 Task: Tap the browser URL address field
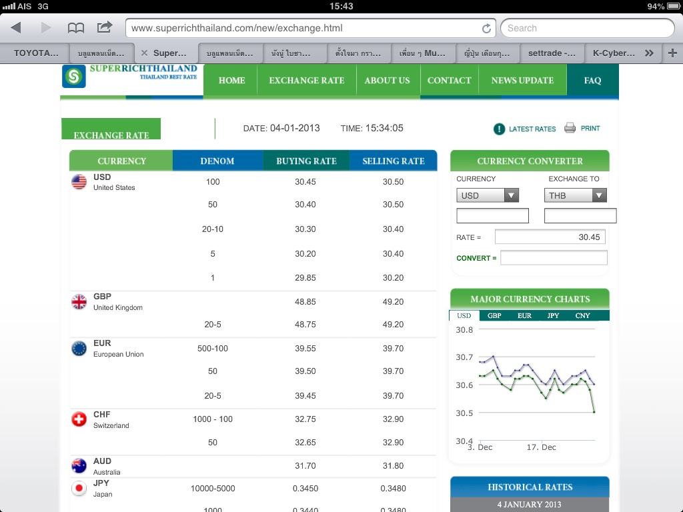point(310,28)
